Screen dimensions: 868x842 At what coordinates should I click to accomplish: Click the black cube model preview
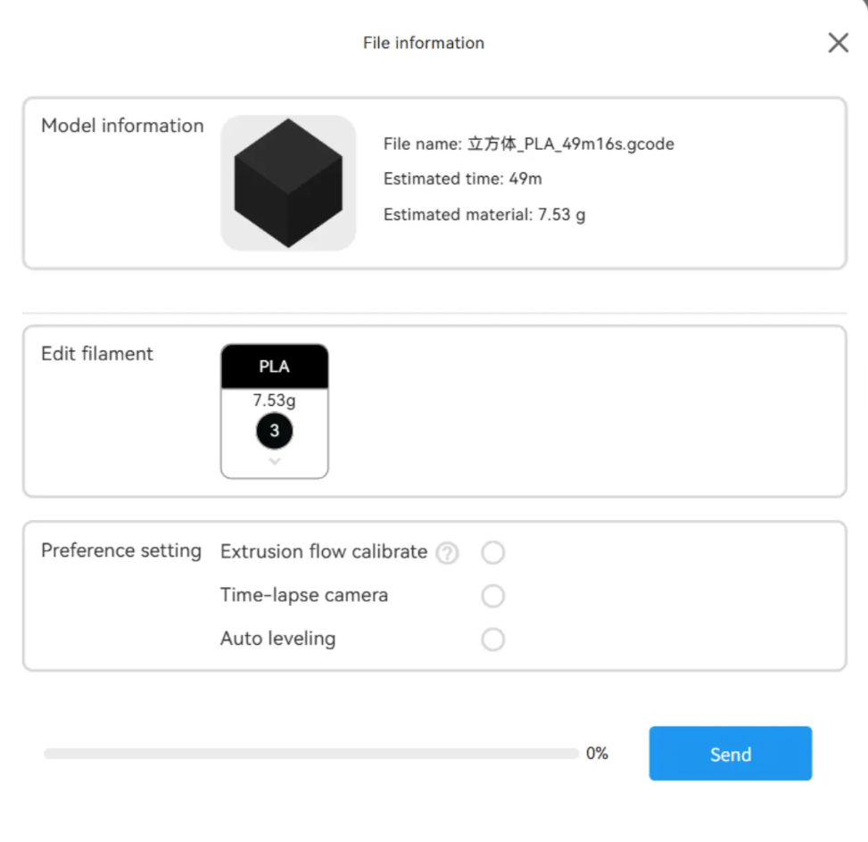pyautogui.click(x=288, y=183)
